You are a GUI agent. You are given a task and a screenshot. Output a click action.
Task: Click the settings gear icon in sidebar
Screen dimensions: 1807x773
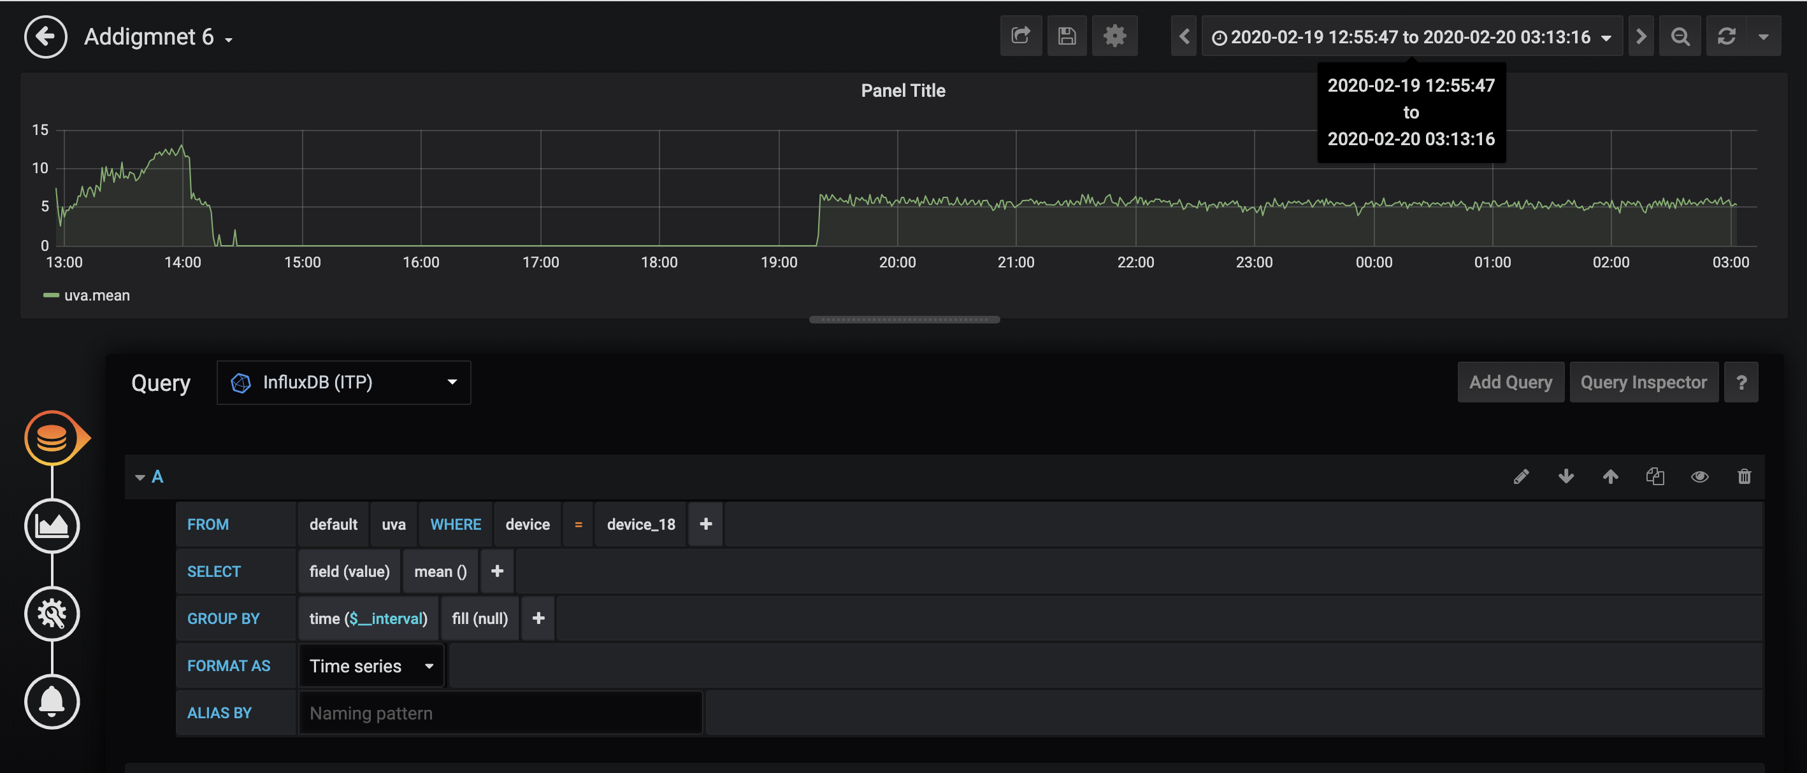pyautogui.click(x=52, y=613)
